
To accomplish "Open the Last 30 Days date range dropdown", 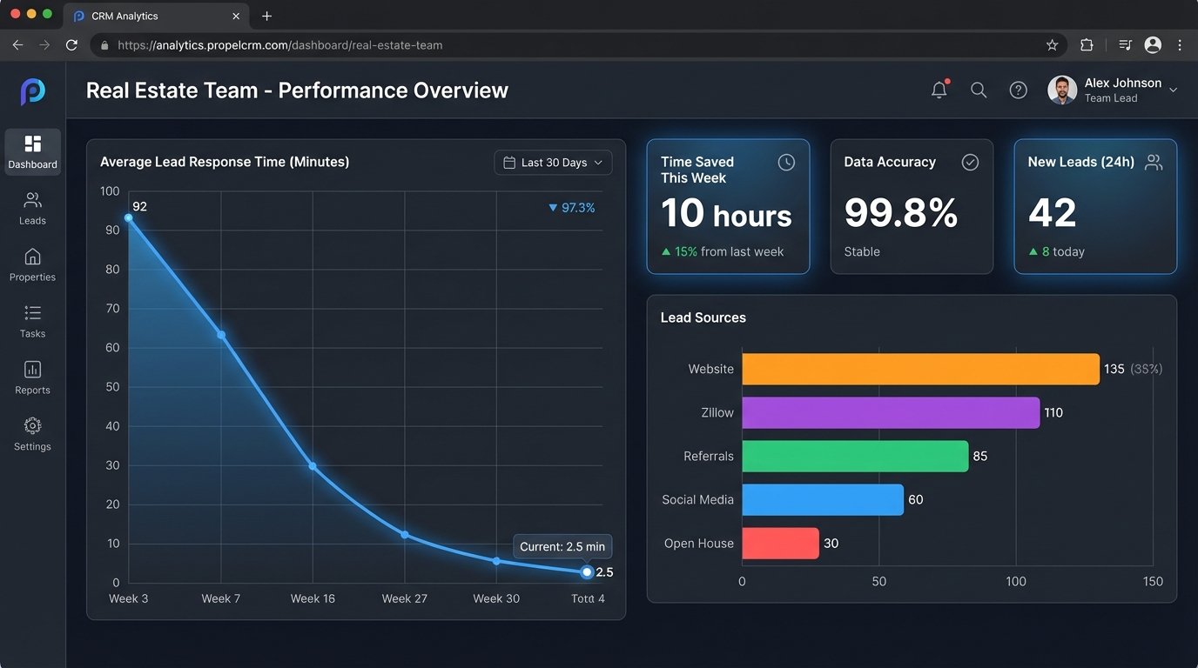I will point(553,162).
